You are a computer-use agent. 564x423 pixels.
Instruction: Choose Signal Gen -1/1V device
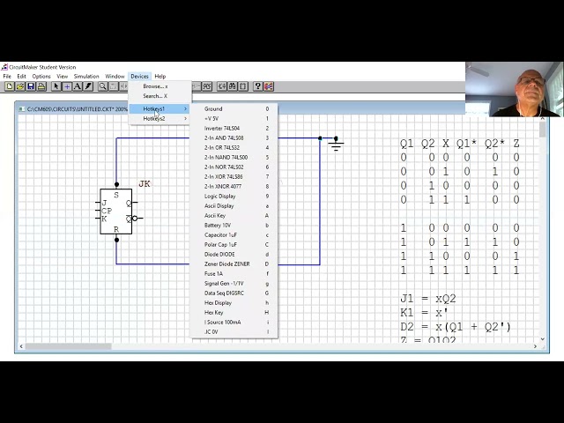(x=234, y=284)
